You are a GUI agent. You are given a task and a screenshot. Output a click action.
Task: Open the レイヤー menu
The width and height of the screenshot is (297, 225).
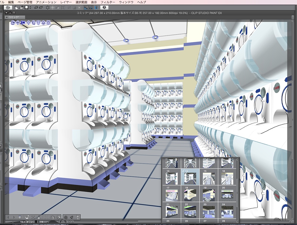(x=66, y=2)
